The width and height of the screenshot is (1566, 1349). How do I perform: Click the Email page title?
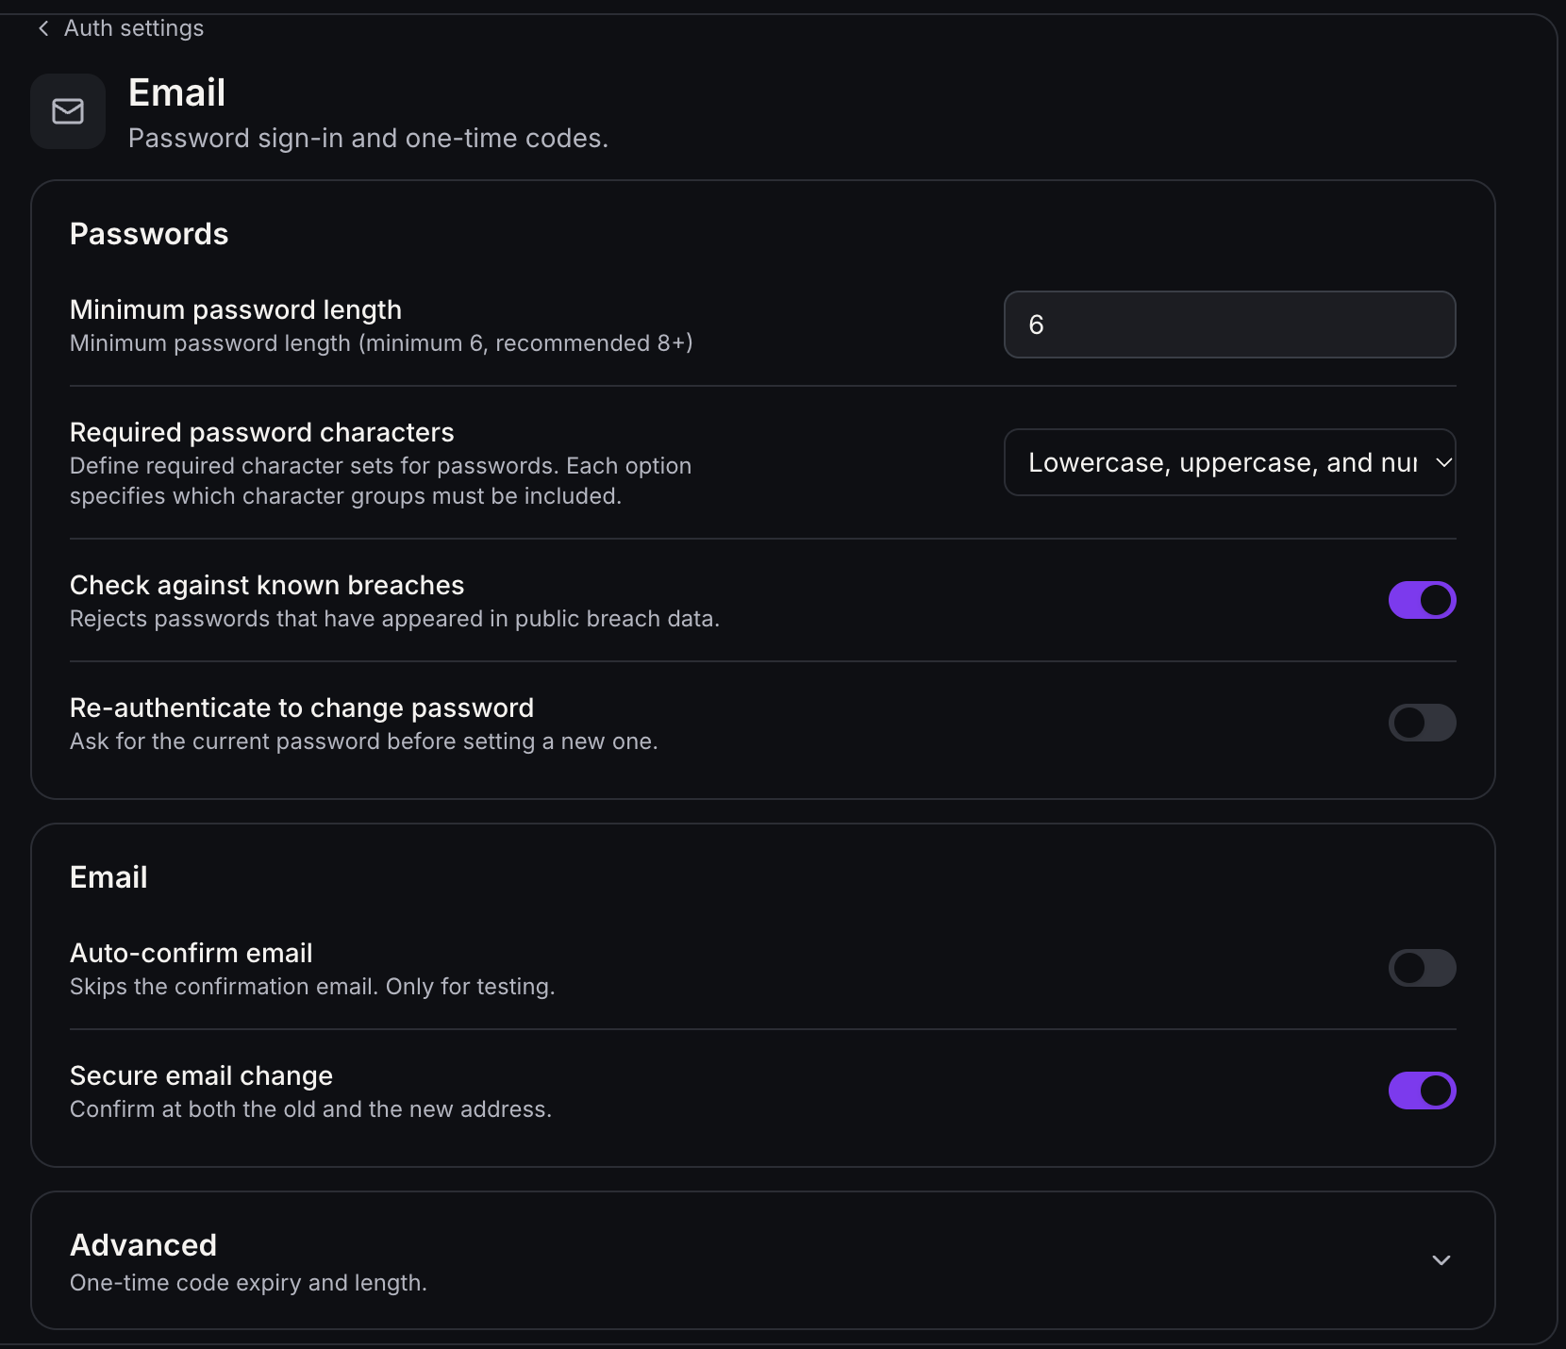point(176,92)
